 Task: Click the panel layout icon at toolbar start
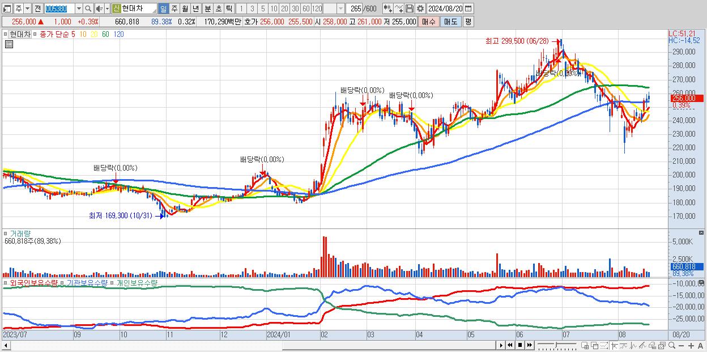coord(7,9)
